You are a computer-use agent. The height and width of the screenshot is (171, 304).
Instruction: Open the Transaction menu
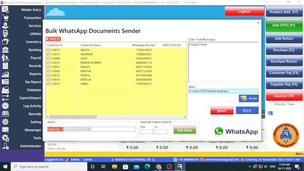(32, 18)
